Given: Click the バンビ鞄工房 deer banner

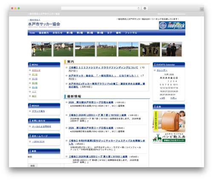Looking at the screenshot, I should (x=169, y=138).
